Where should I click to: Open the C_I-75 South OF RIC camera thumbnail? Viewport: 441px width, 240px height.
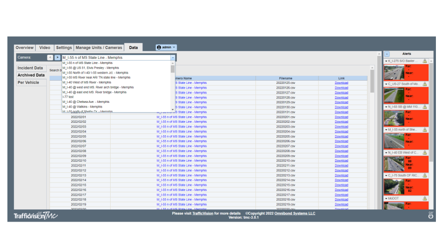coord(394,186)
